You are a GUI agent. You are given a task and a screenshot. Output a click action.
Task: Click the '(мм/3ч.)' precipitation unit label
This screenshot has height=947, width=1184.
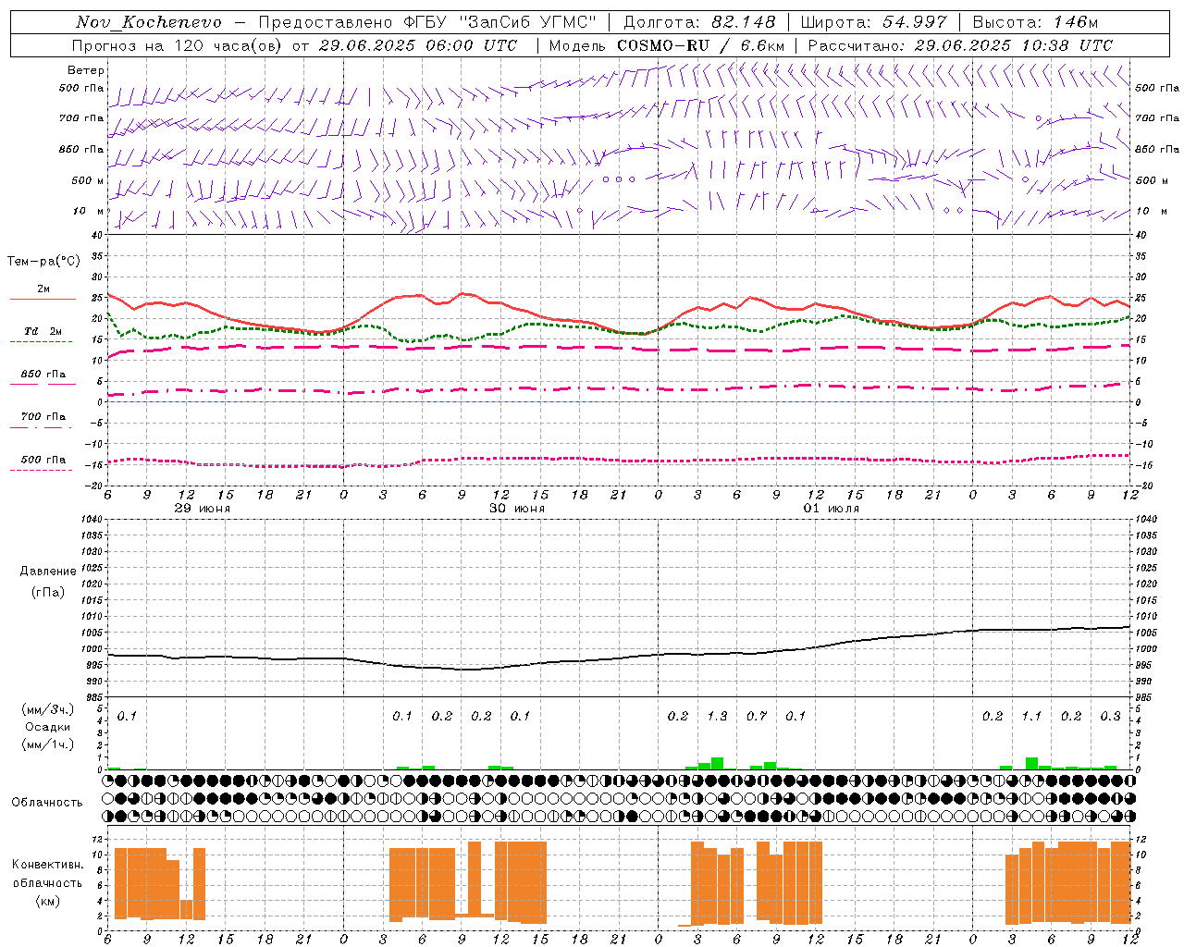(x=47, y=710)
